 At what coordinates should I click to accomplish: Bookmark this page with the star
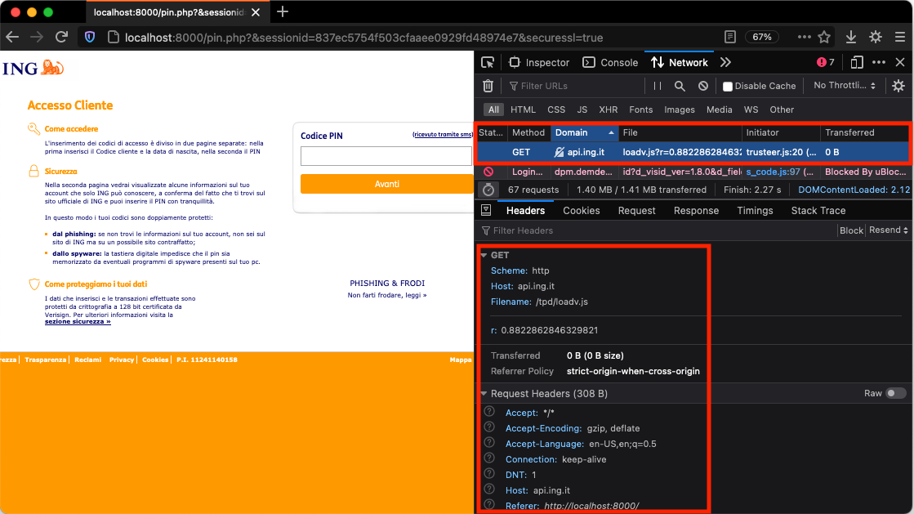pyautogui.click(x=824, y=38)
